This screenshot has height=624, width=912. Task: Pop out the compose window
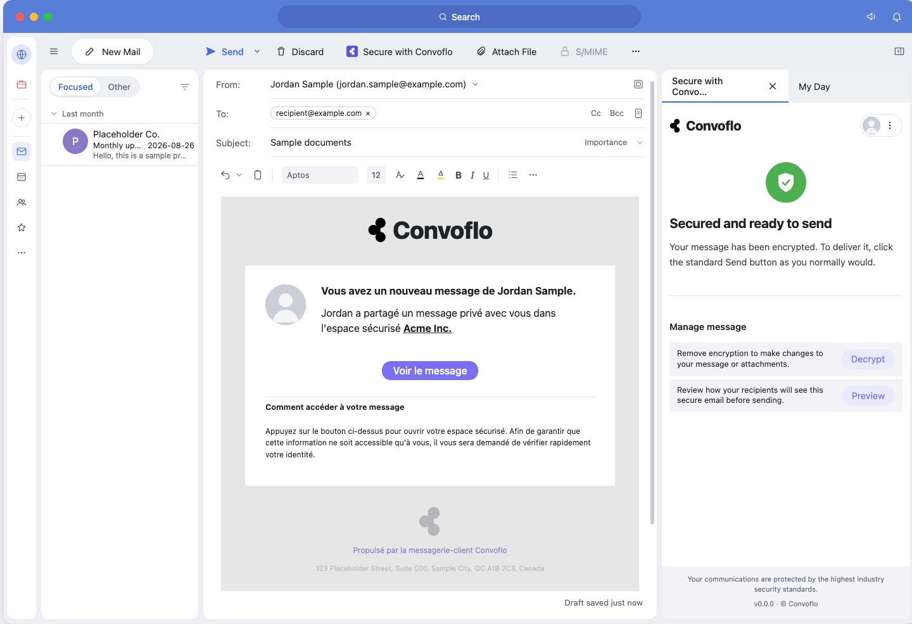coord(638,84)
